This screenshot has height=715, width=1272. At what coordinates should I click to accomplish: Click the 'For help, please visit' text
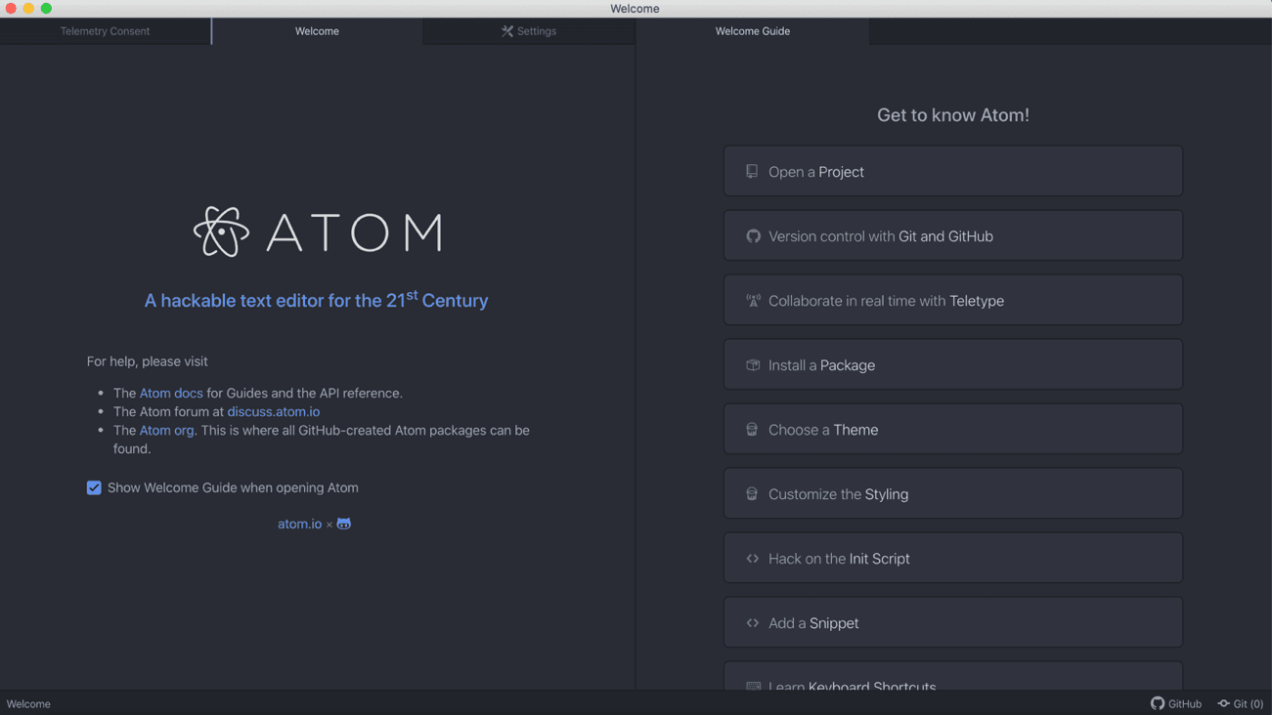click(147, 361)
